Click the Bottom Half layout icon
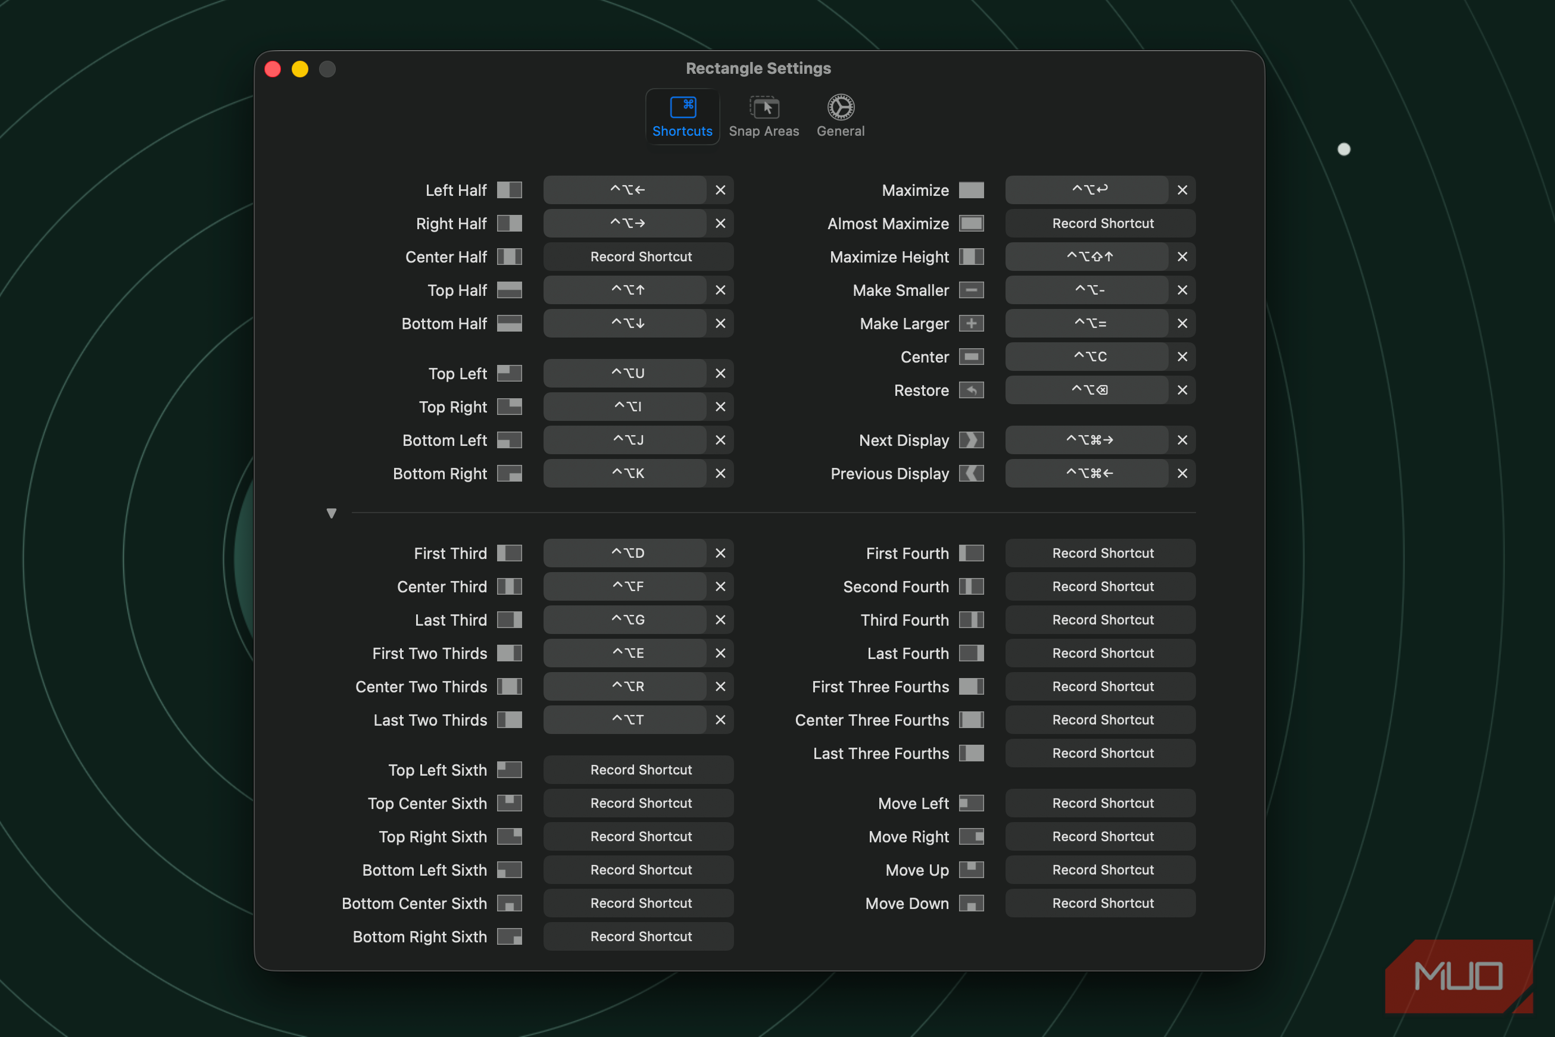Image resolution: width=1555 pixels, height=1037 pixels. coord(509,323)
